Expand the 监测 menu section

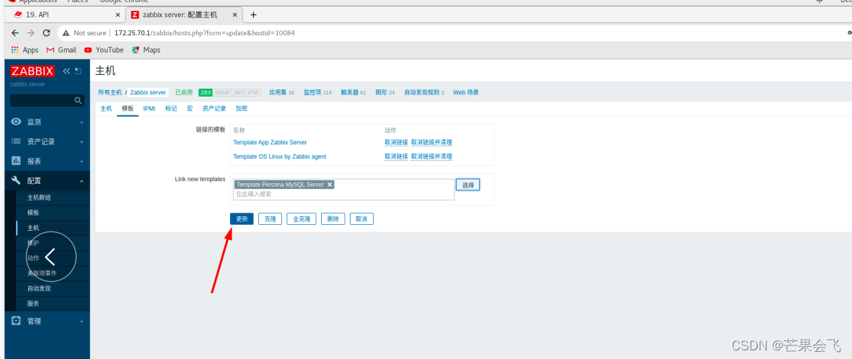pos(82,123)
